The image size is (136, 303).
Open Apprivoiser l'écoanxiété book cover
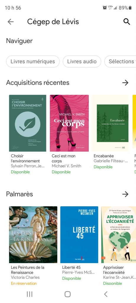point(119,235)
